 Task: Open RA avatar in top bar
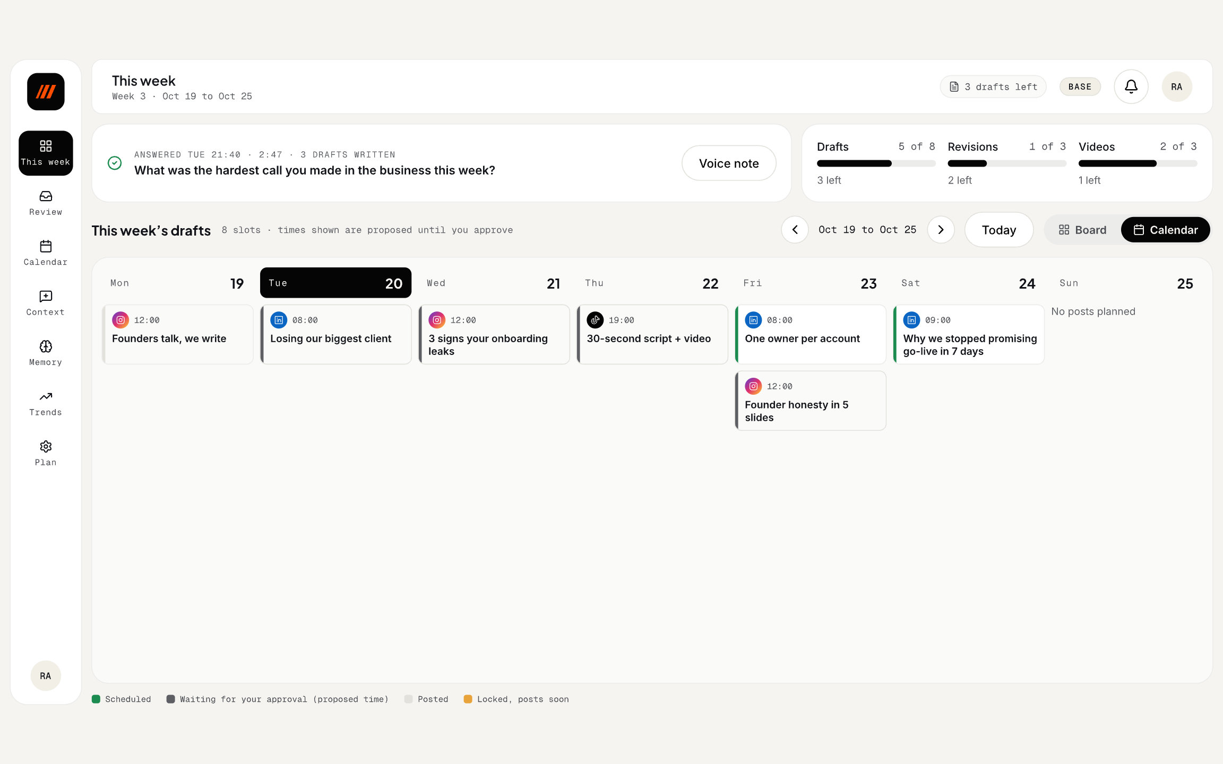click(x=1177, y=86)
